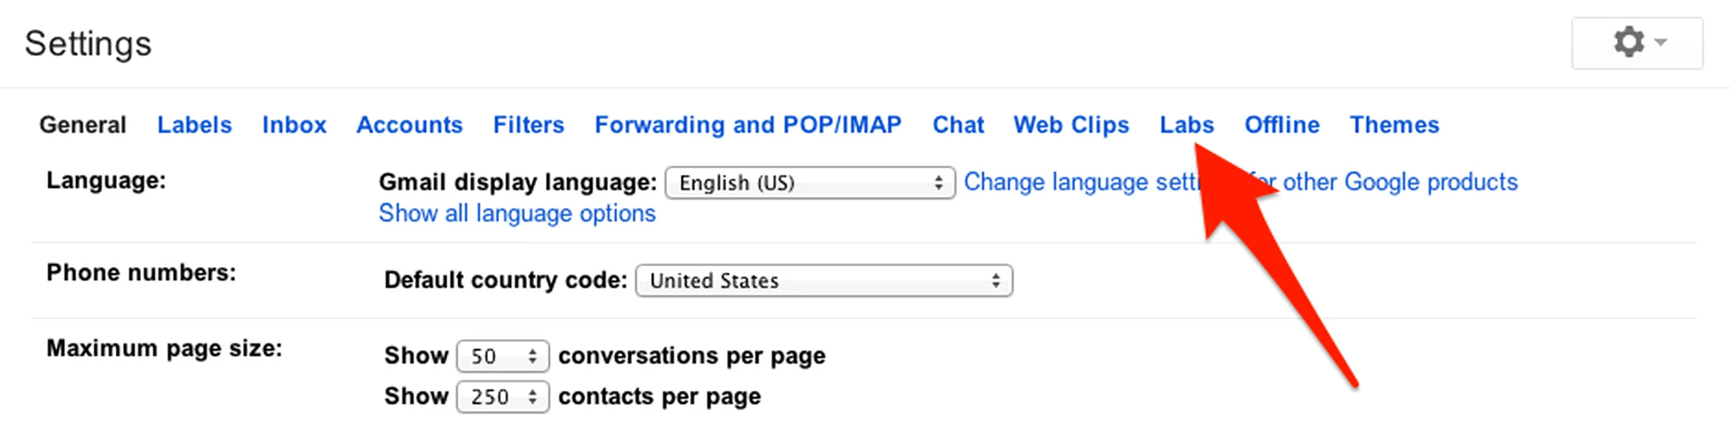The width and height of the screenshot is (1730, 430).
Task: Open the Web Clips tab
Action: pos(1071,125)
